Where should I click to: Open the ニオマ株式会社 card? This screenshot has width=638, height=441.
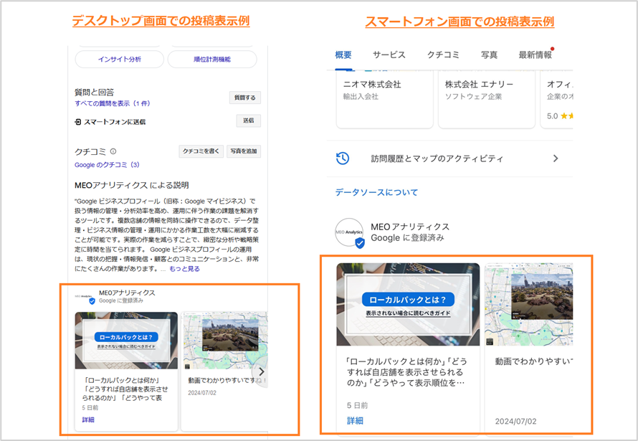384,100
